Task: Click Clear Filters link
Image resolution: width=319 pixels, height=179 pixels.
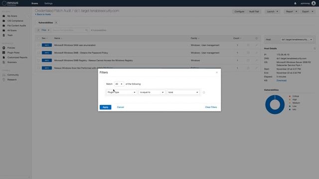Action: pyautogui.click(x=211, y=107)
